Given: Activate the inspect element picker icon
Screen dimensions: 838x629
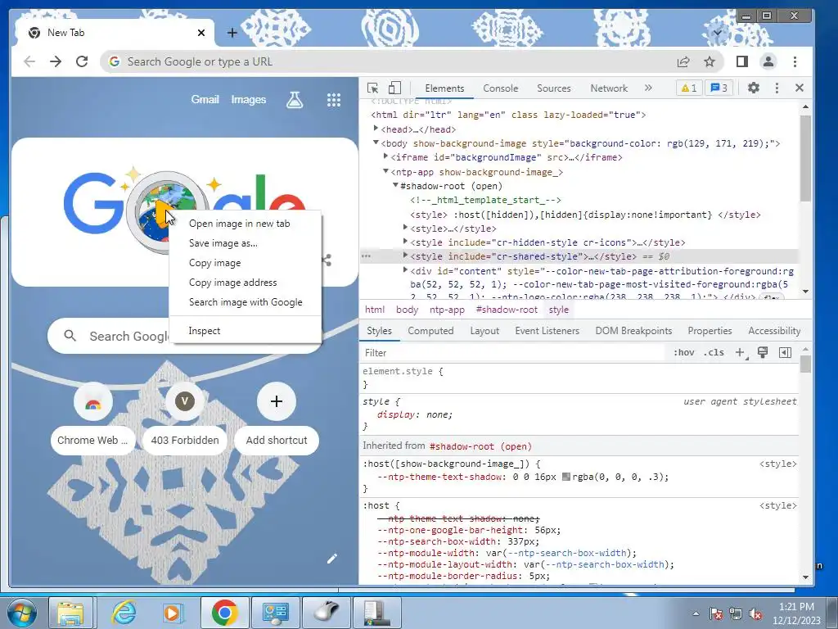Looking at the screenshot, I should [373, 88].
